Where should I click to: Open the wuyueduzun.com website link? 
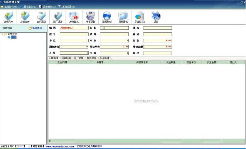tap(60, 146)
